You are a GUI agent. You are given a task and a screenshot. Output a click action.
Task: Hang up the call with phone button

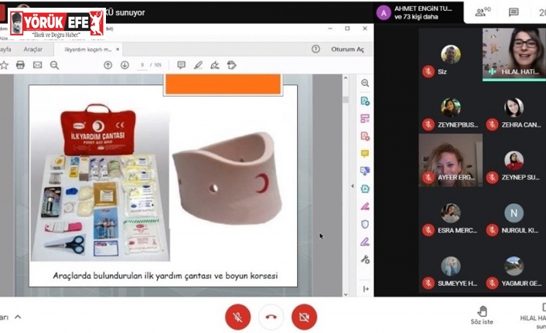click(271, 317)
